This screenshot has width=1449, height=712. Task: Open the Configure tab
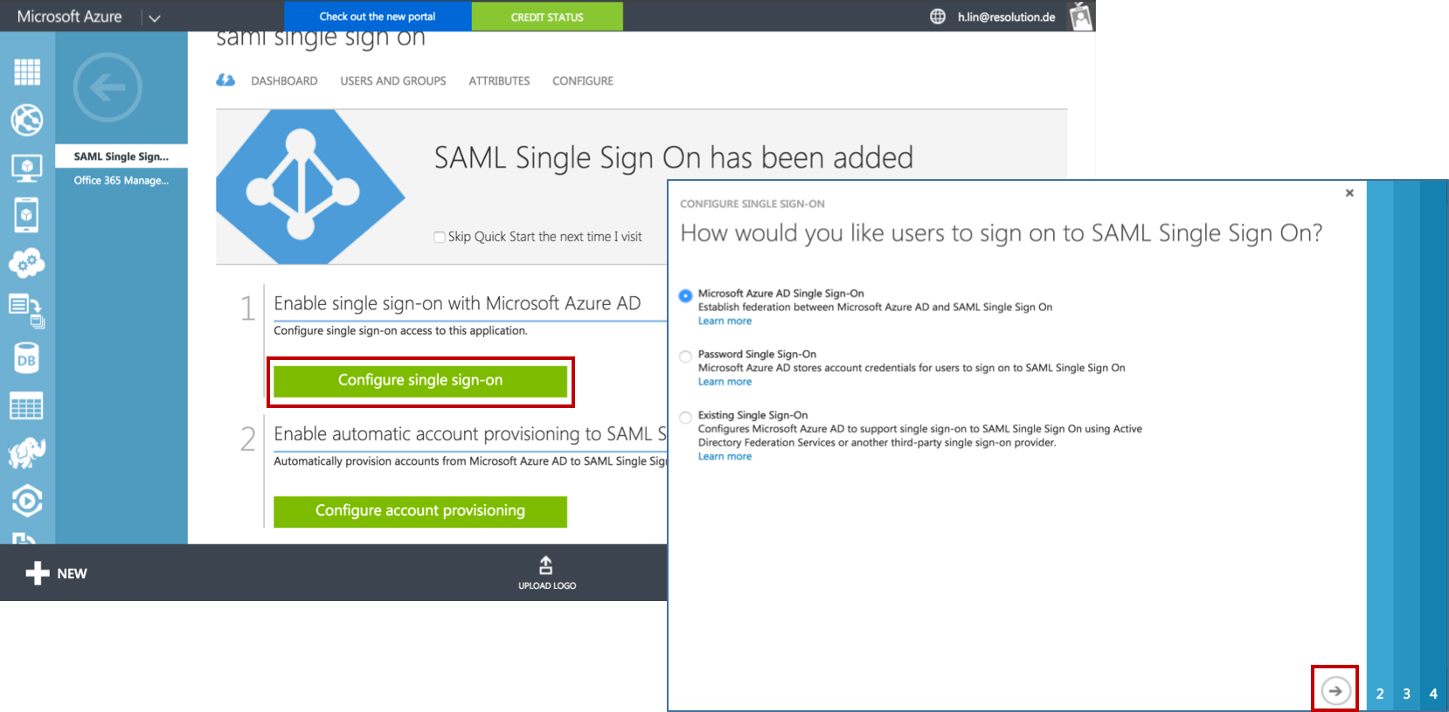583,80
